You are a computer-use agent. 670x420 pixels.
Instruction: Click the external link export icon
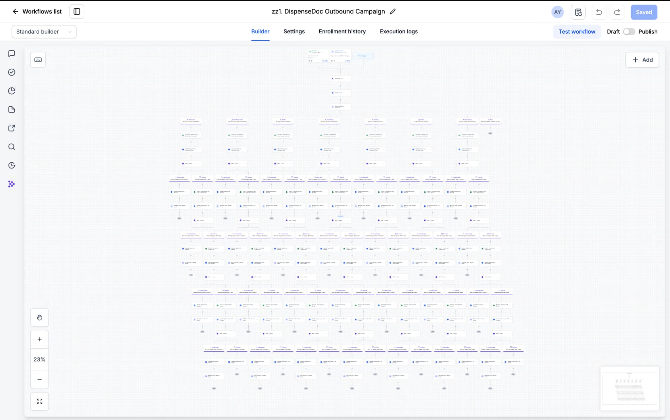[x=12, y=128]
